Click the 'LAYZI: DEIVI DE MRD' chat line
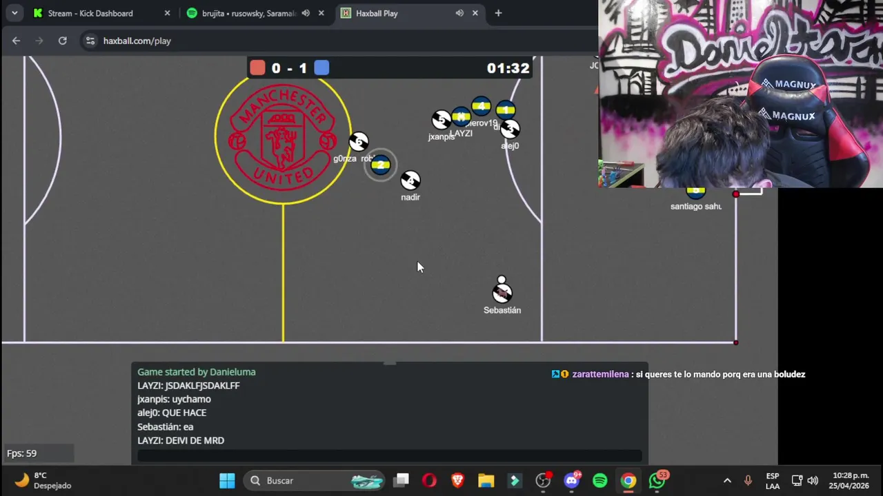Viewport: 883px width, 496px height. click(181, 441)
